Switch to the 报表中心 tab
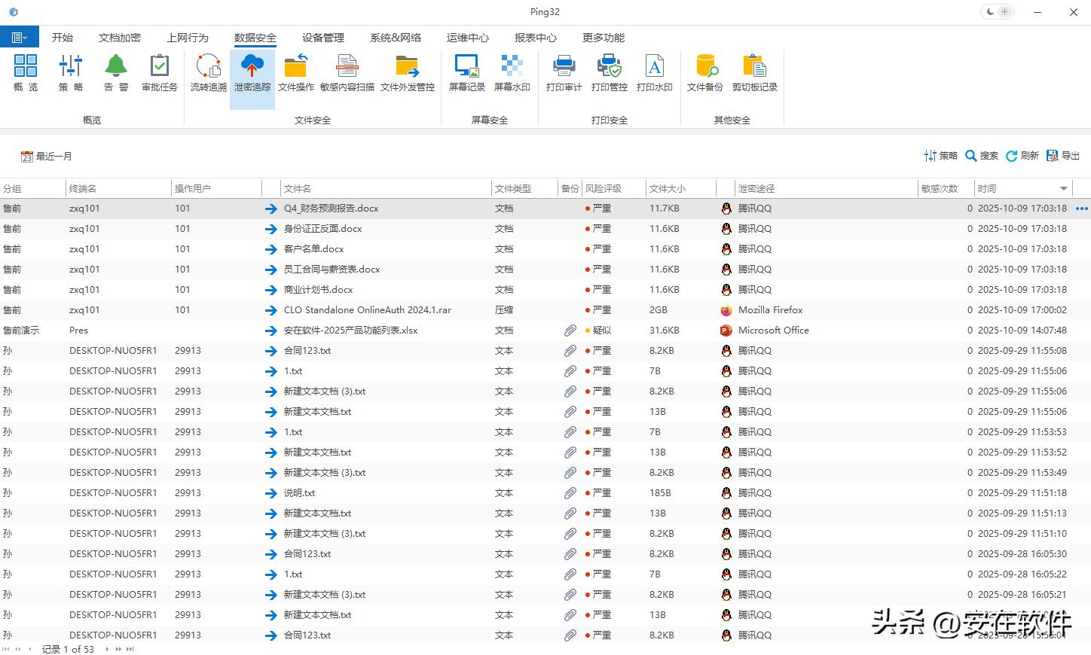This screenshot has height=655, width=1091. 535,38
